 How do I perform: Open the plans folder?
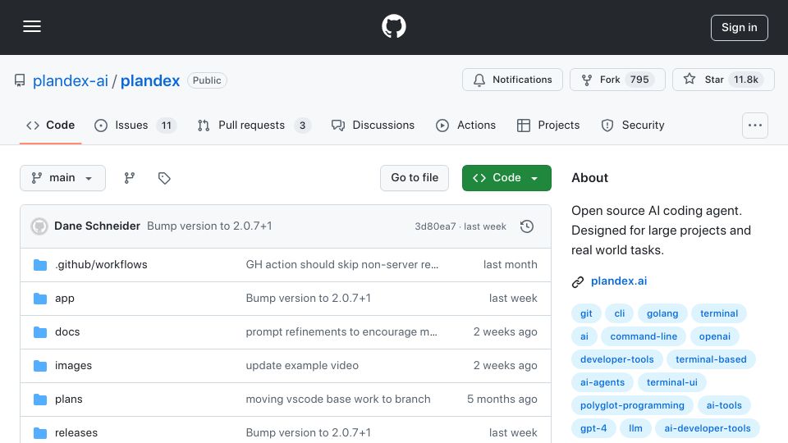pyautogui.click(x=69, y=400)
